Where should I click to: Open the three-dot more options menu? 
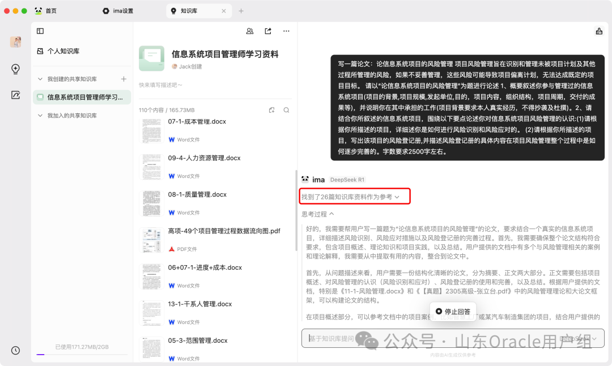coord(287,31)
